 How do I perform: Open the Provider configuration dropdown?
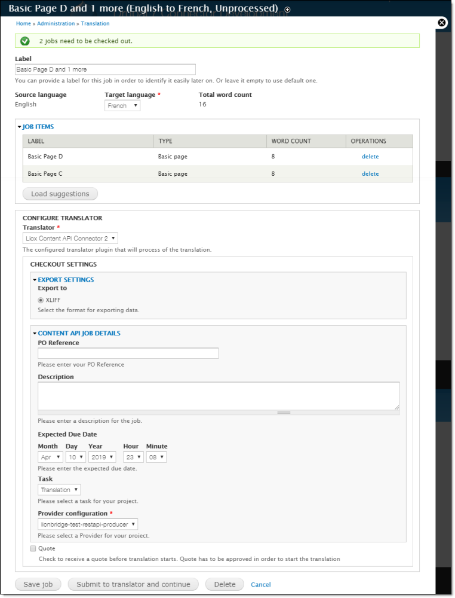[88, 524]
